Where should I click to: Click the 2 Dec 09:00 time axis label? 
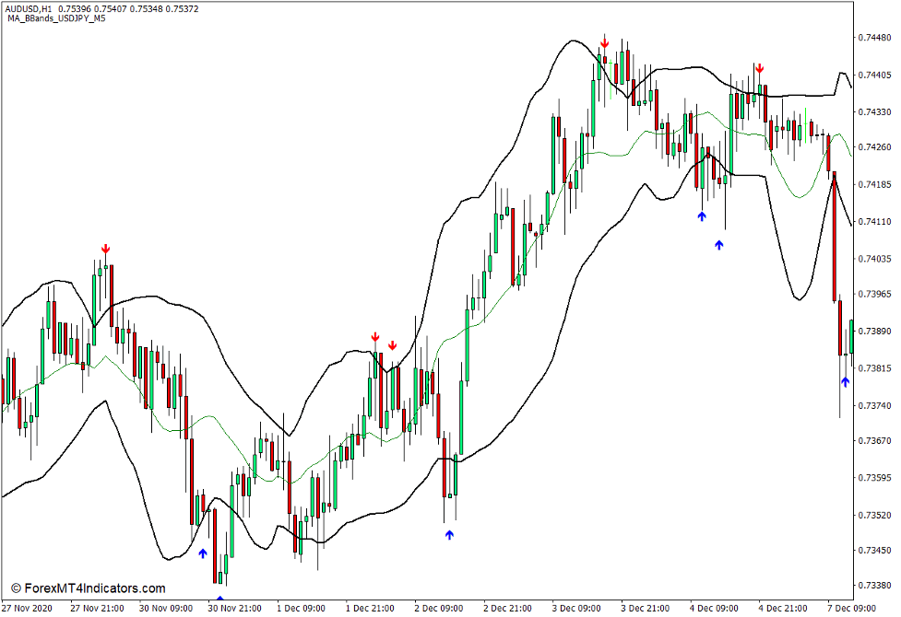tap(438, 609)
